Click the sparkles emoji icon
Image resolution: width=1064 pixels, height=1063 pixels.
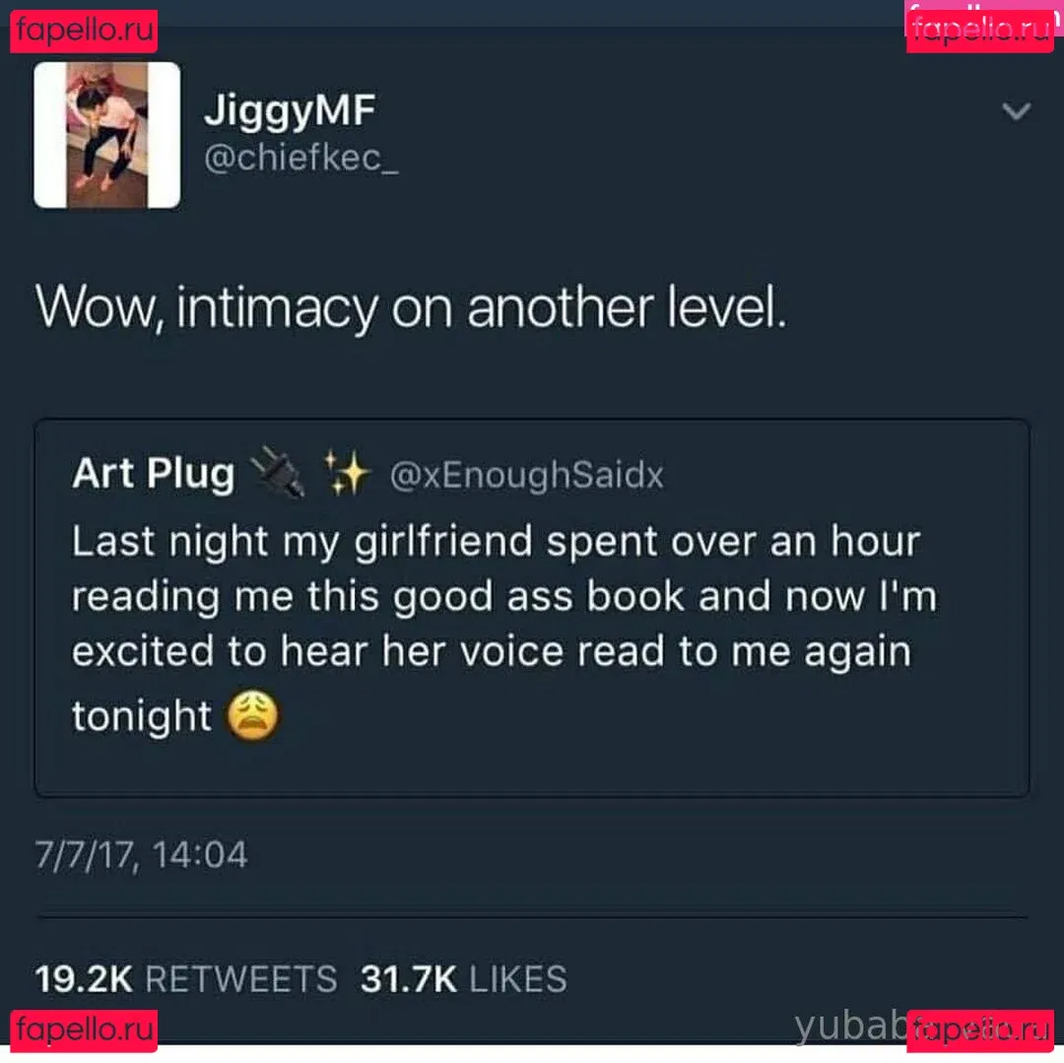(x=346, y=472)
